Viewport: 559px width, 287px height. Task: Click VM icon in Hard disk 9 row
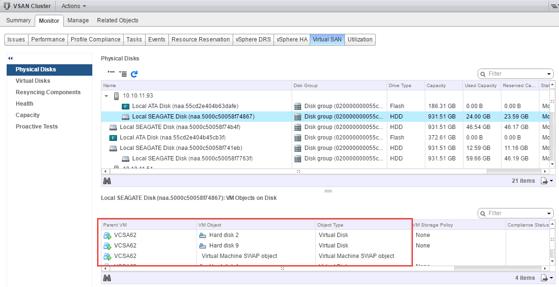[108, 246]
